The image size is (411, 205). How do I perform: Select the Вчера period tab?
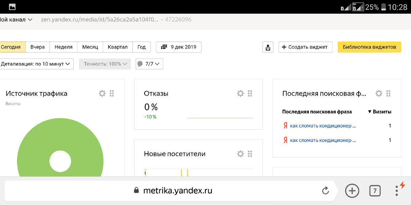coord(38,47)
